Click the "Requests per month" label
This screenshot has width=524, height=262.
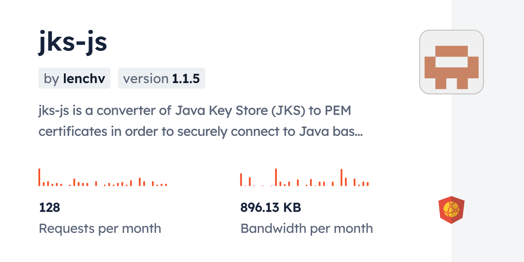100,228
